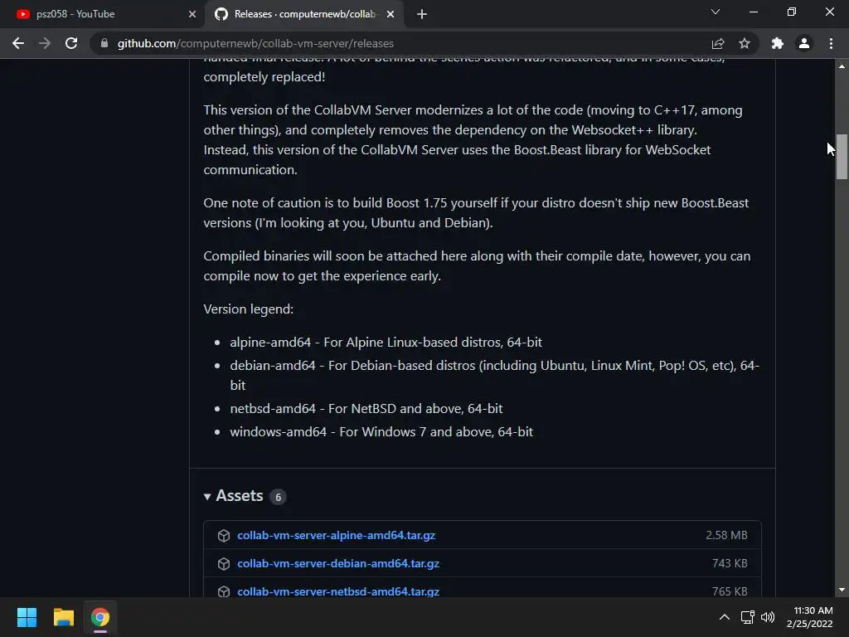The image size is (849, 637).
Task: Click the Assets count badge 6
Action: 278,497
